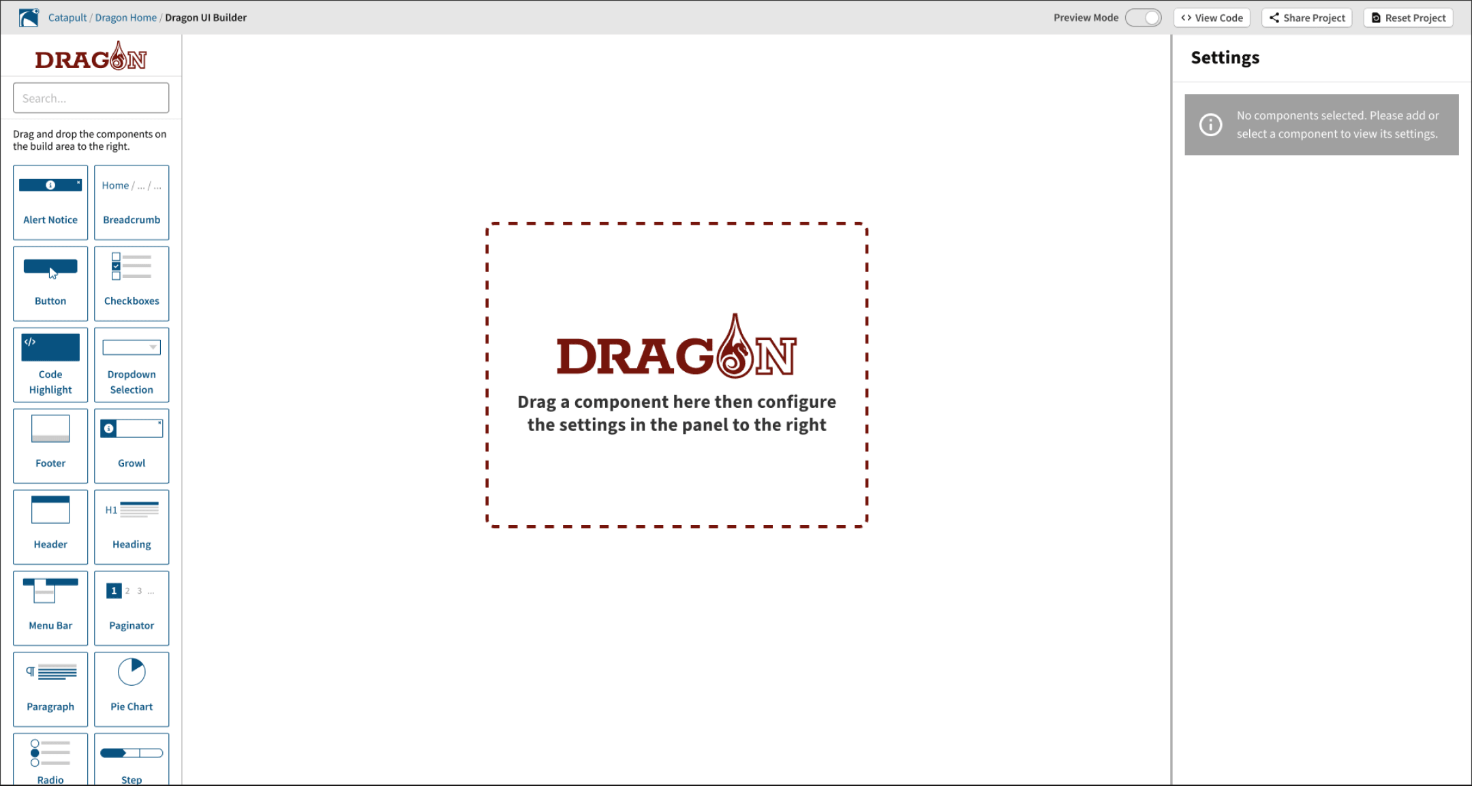The image size is (1472, 786).
Task: Click 'Dragon UI Builder' breadcrumb text
Action: [x=206, y=18]
